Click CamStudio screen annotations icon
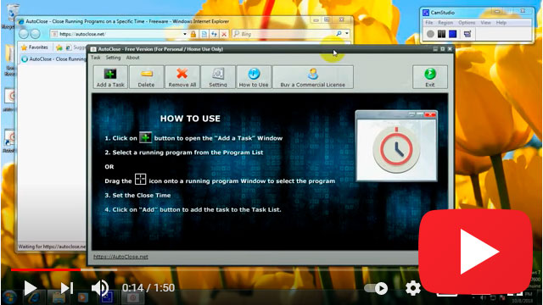This screenshot has height=305, width=543. coord(467,34)
